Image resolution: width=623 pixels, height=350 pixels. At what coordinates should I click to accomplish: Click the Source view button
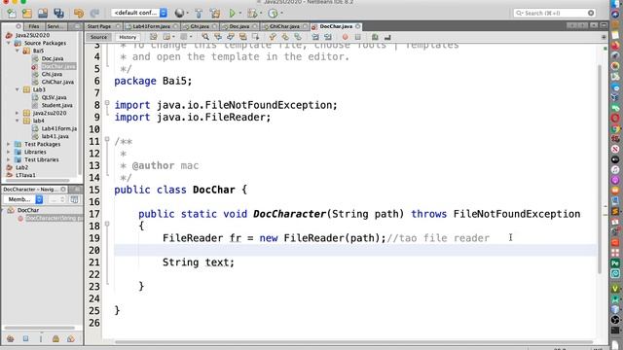(98, 37)
